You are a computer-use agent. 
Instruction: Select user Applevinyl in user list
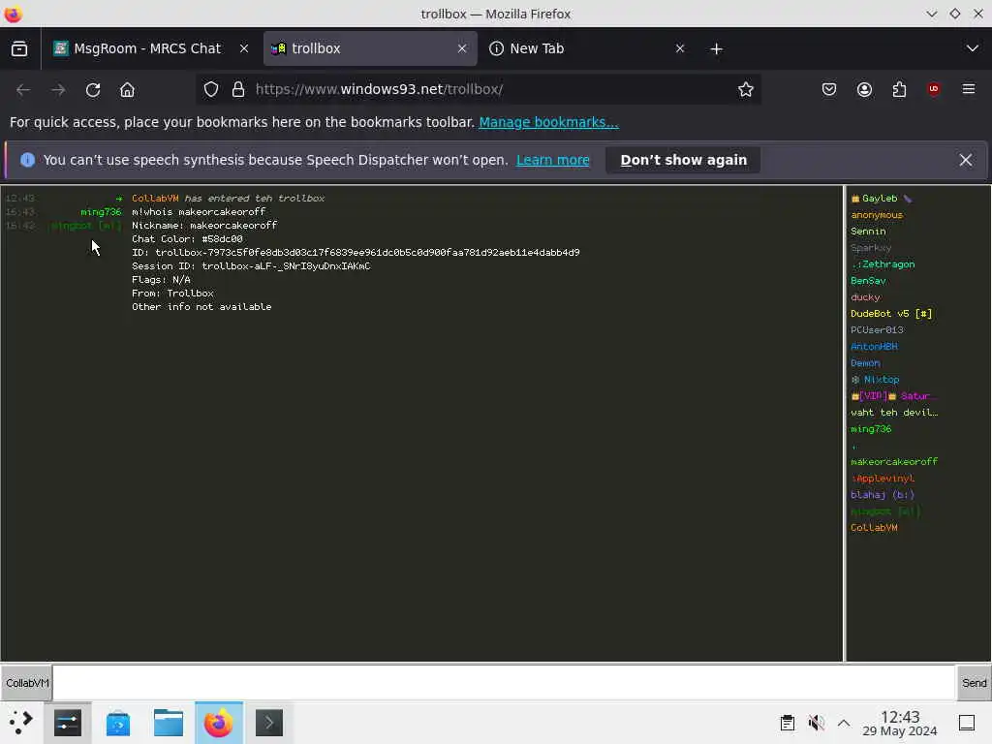[x=883, y=479]
